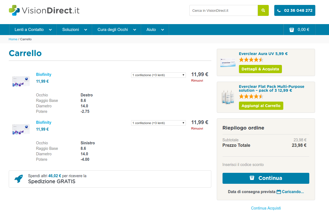Click Inserisci il codice sconto
Screen dimensions: 329x215
tap(243, 165)
